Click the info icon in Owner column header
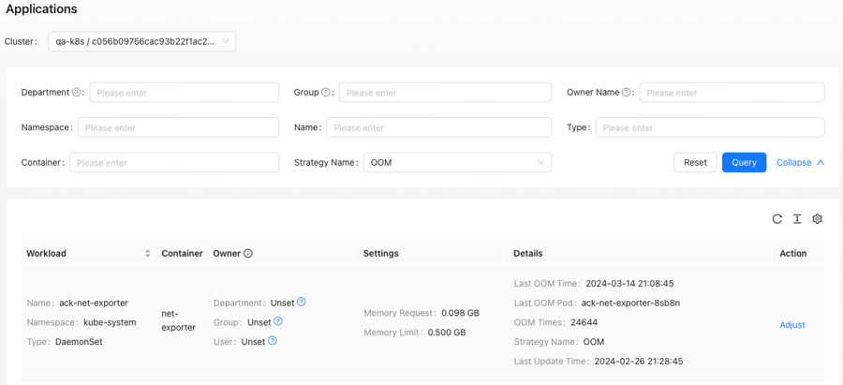The width and height of the screenshot is (843, 385). tap(248, 253)
